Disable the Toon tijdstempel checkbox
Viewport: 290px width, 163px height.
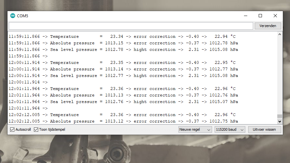coord(36,129)
